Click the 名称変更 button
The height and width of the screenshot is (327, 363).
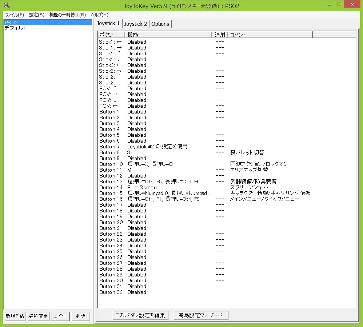tap(38, 316)
